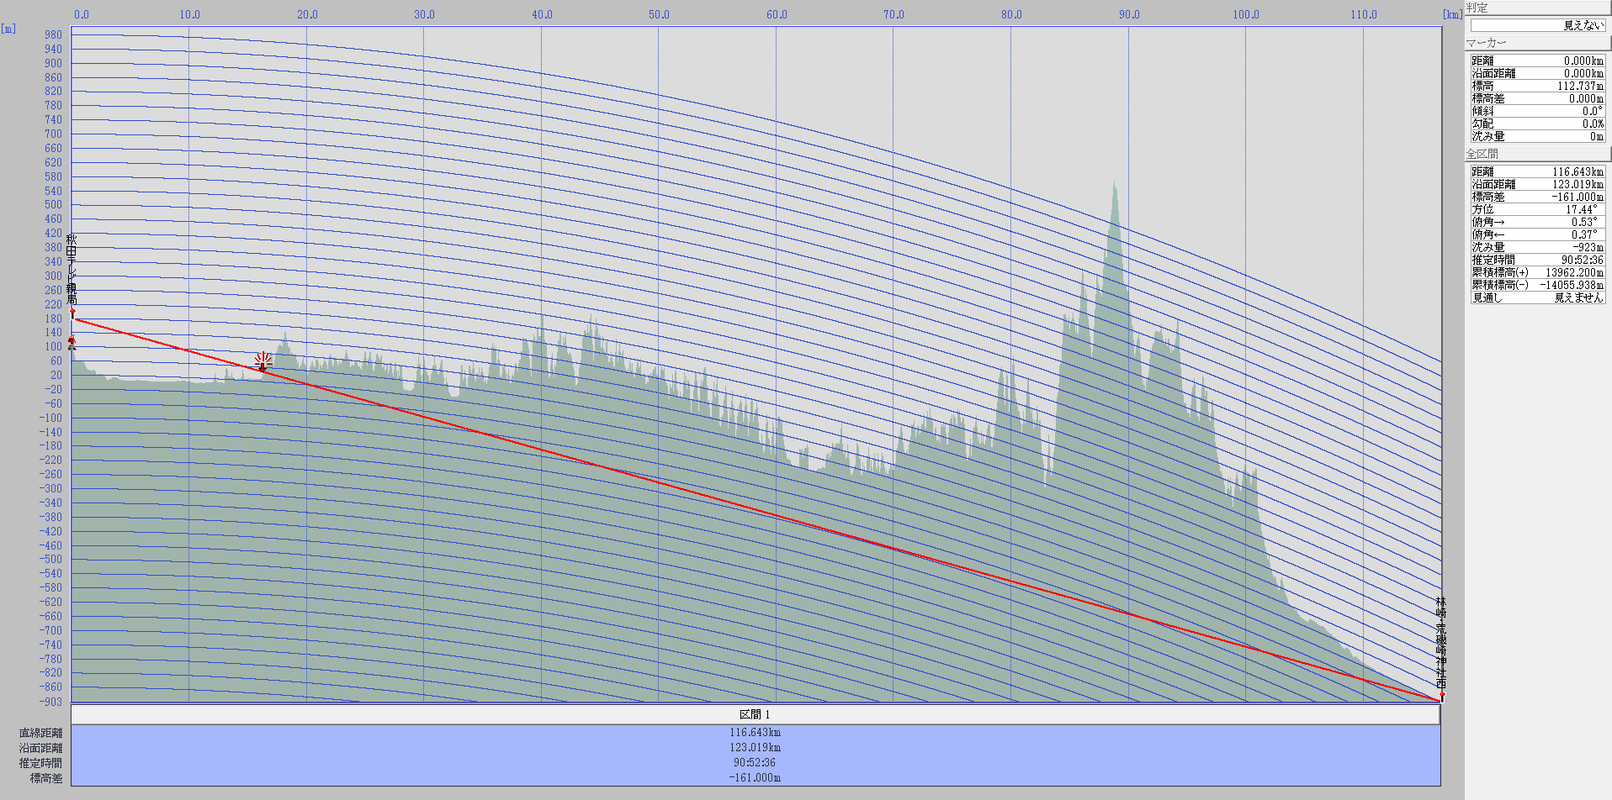
Task: Click the red sunburst obstruction marker
Action: tap(262, 361)
